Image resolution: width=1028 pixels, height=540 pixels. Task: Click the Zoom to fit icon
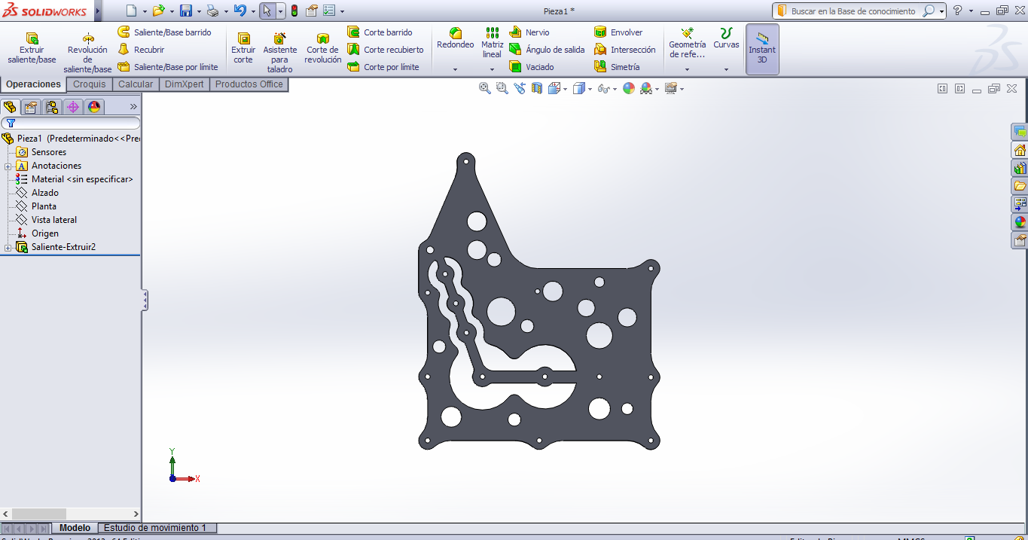pyautogui.click(x=485, y=88)
